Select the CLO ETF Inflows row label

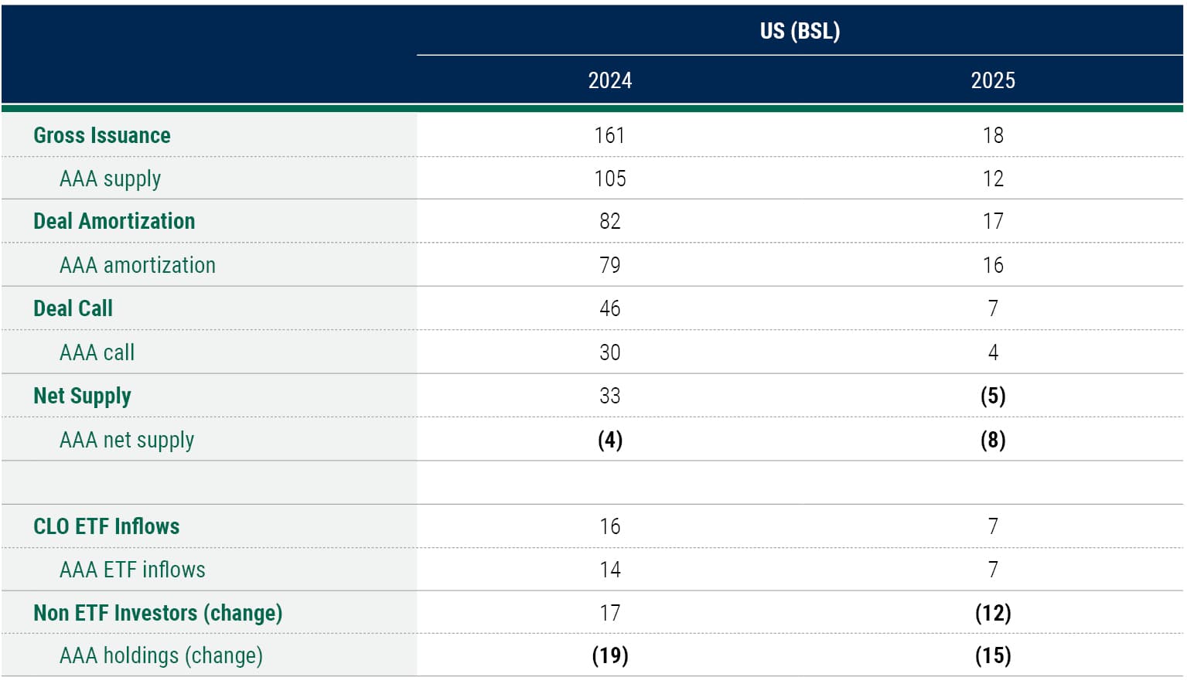(105, 526)
